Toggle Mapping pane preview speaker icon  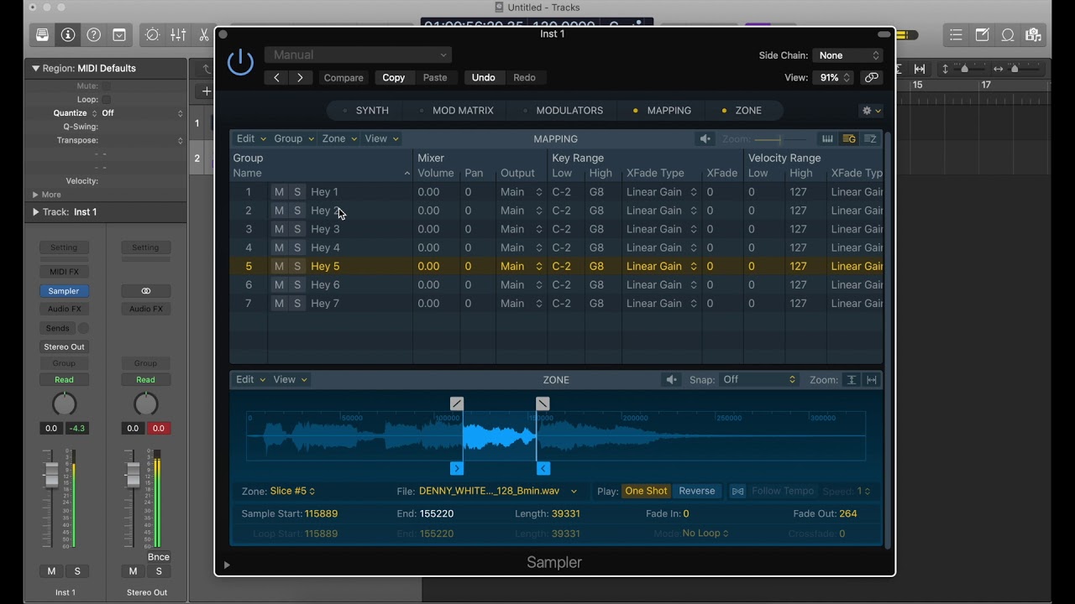705,139
